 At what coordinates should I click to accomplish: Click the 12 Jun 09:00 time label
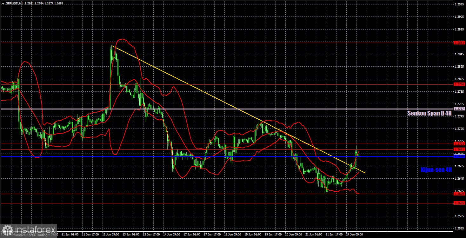[x=110, y=235]
